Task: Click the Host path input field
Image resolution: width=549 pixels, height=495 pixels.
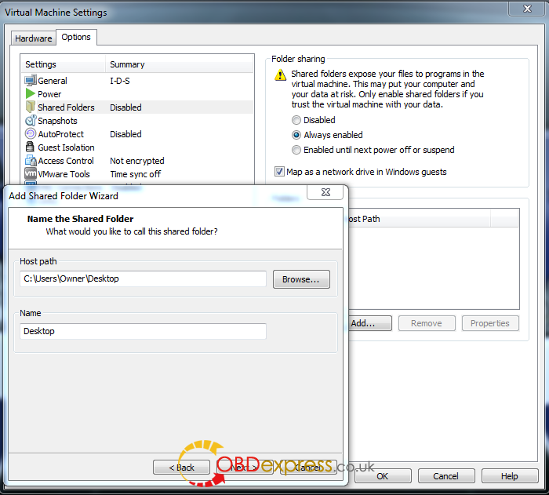Action: point(143,278)
